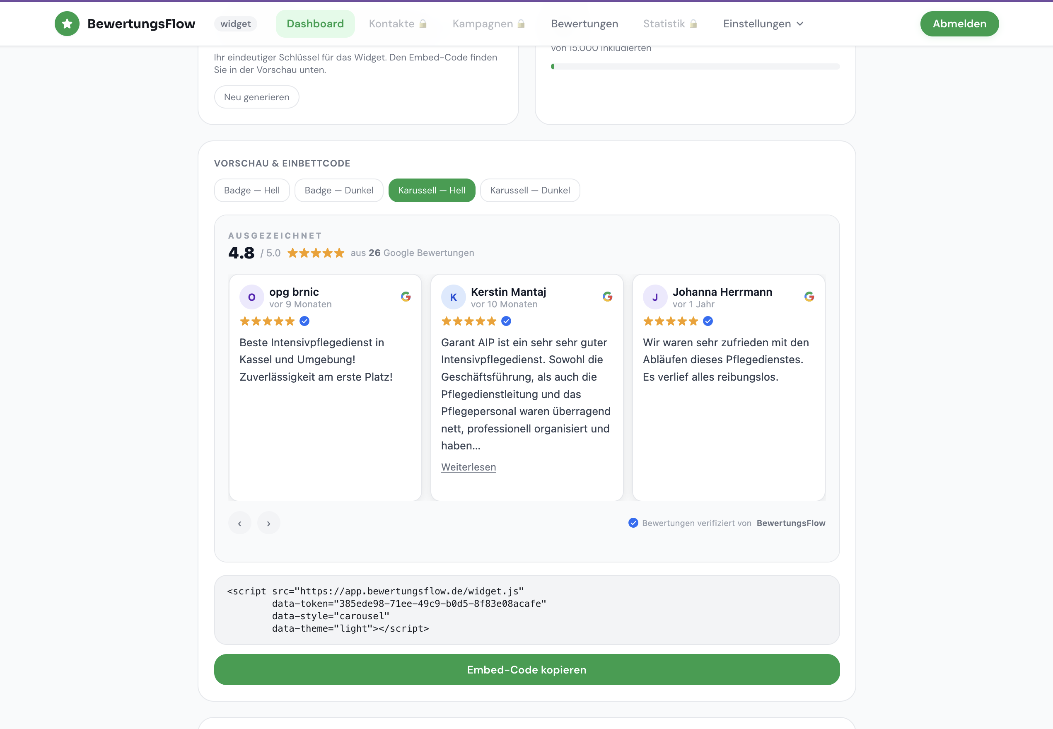Screen dimensions: 1053x729
Task: Go to previous carousel reviews
Action: click(240, 523)
